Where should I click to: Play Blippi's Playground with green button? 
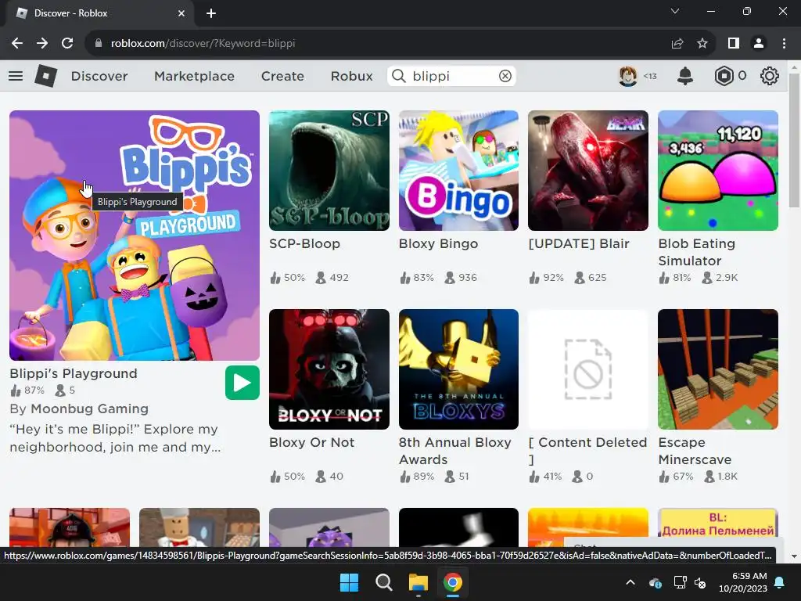coord(242,383)
